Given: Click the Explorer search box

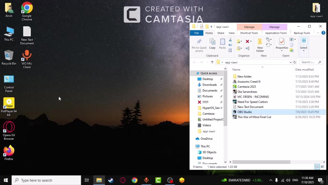Looking at the screenshot, I should point(311,62).
